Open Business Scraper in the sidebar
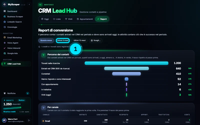 16,16
